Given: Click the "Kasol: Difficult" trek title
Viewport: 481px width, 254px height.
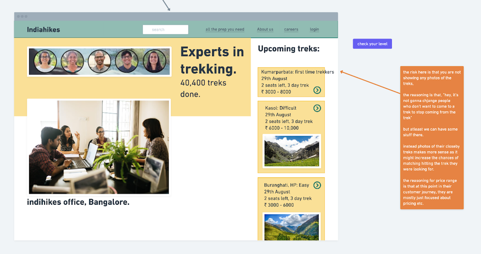Looking at the screenshot, I should pyautogui.click(x=281, y=108).
